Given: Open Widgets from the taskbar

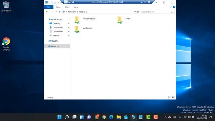Looking at the screenshot, I should pyautogui.click(x=82, y=117).
